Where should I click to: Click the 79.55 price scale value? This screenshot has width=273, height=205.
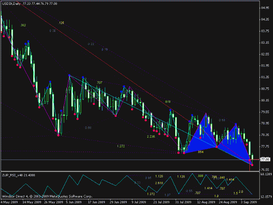coord(265,112)
